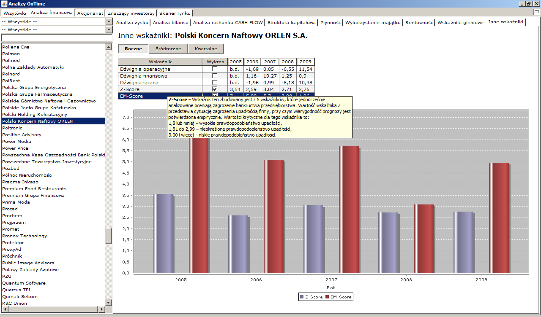Select R&C Union in company list
The height and width of the screenshot is (317, 541).
53,303
